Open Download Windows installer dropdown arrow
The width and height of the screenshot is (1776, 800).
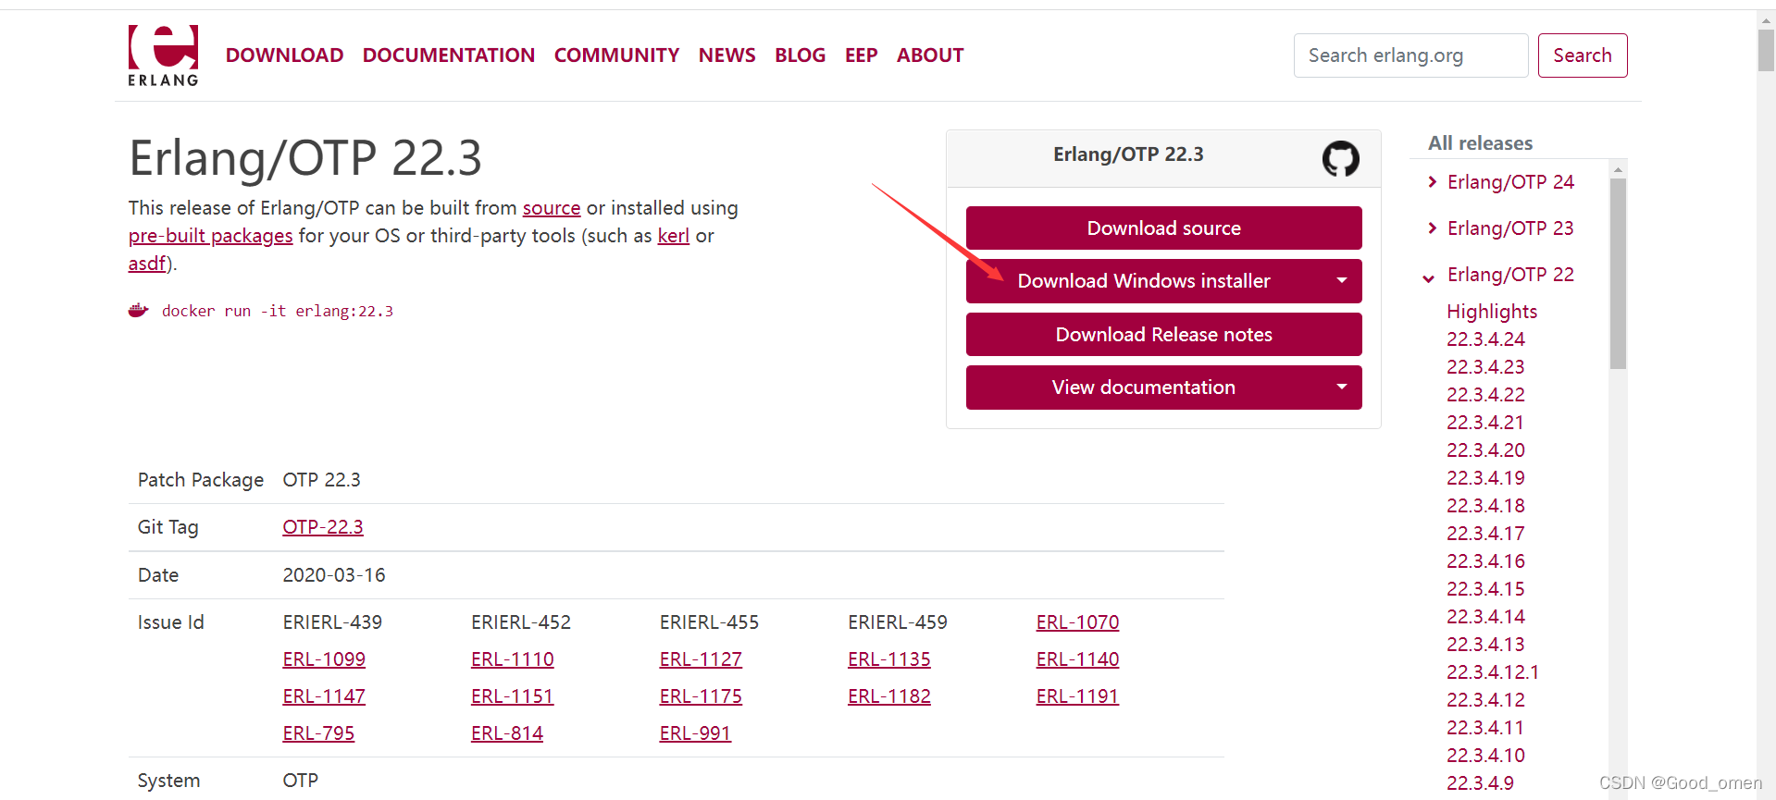tap(1342, 280)
